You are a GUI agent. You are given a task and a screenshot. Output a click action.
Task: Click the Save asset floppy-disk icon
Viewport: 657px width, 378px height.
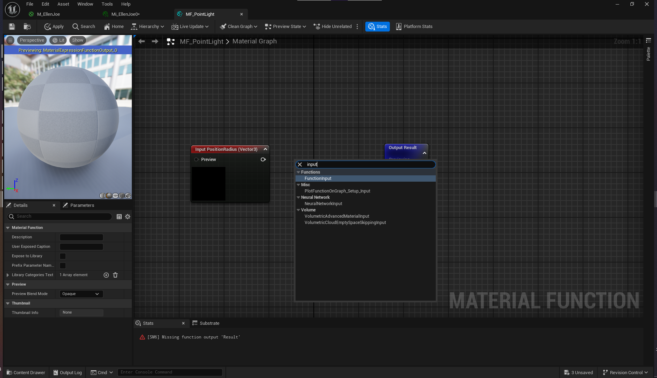pos(12,27)
